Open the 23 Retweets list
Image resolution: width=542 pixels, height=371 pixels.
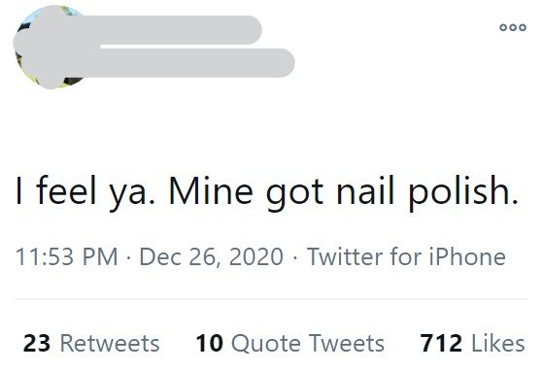coord(91,344)
